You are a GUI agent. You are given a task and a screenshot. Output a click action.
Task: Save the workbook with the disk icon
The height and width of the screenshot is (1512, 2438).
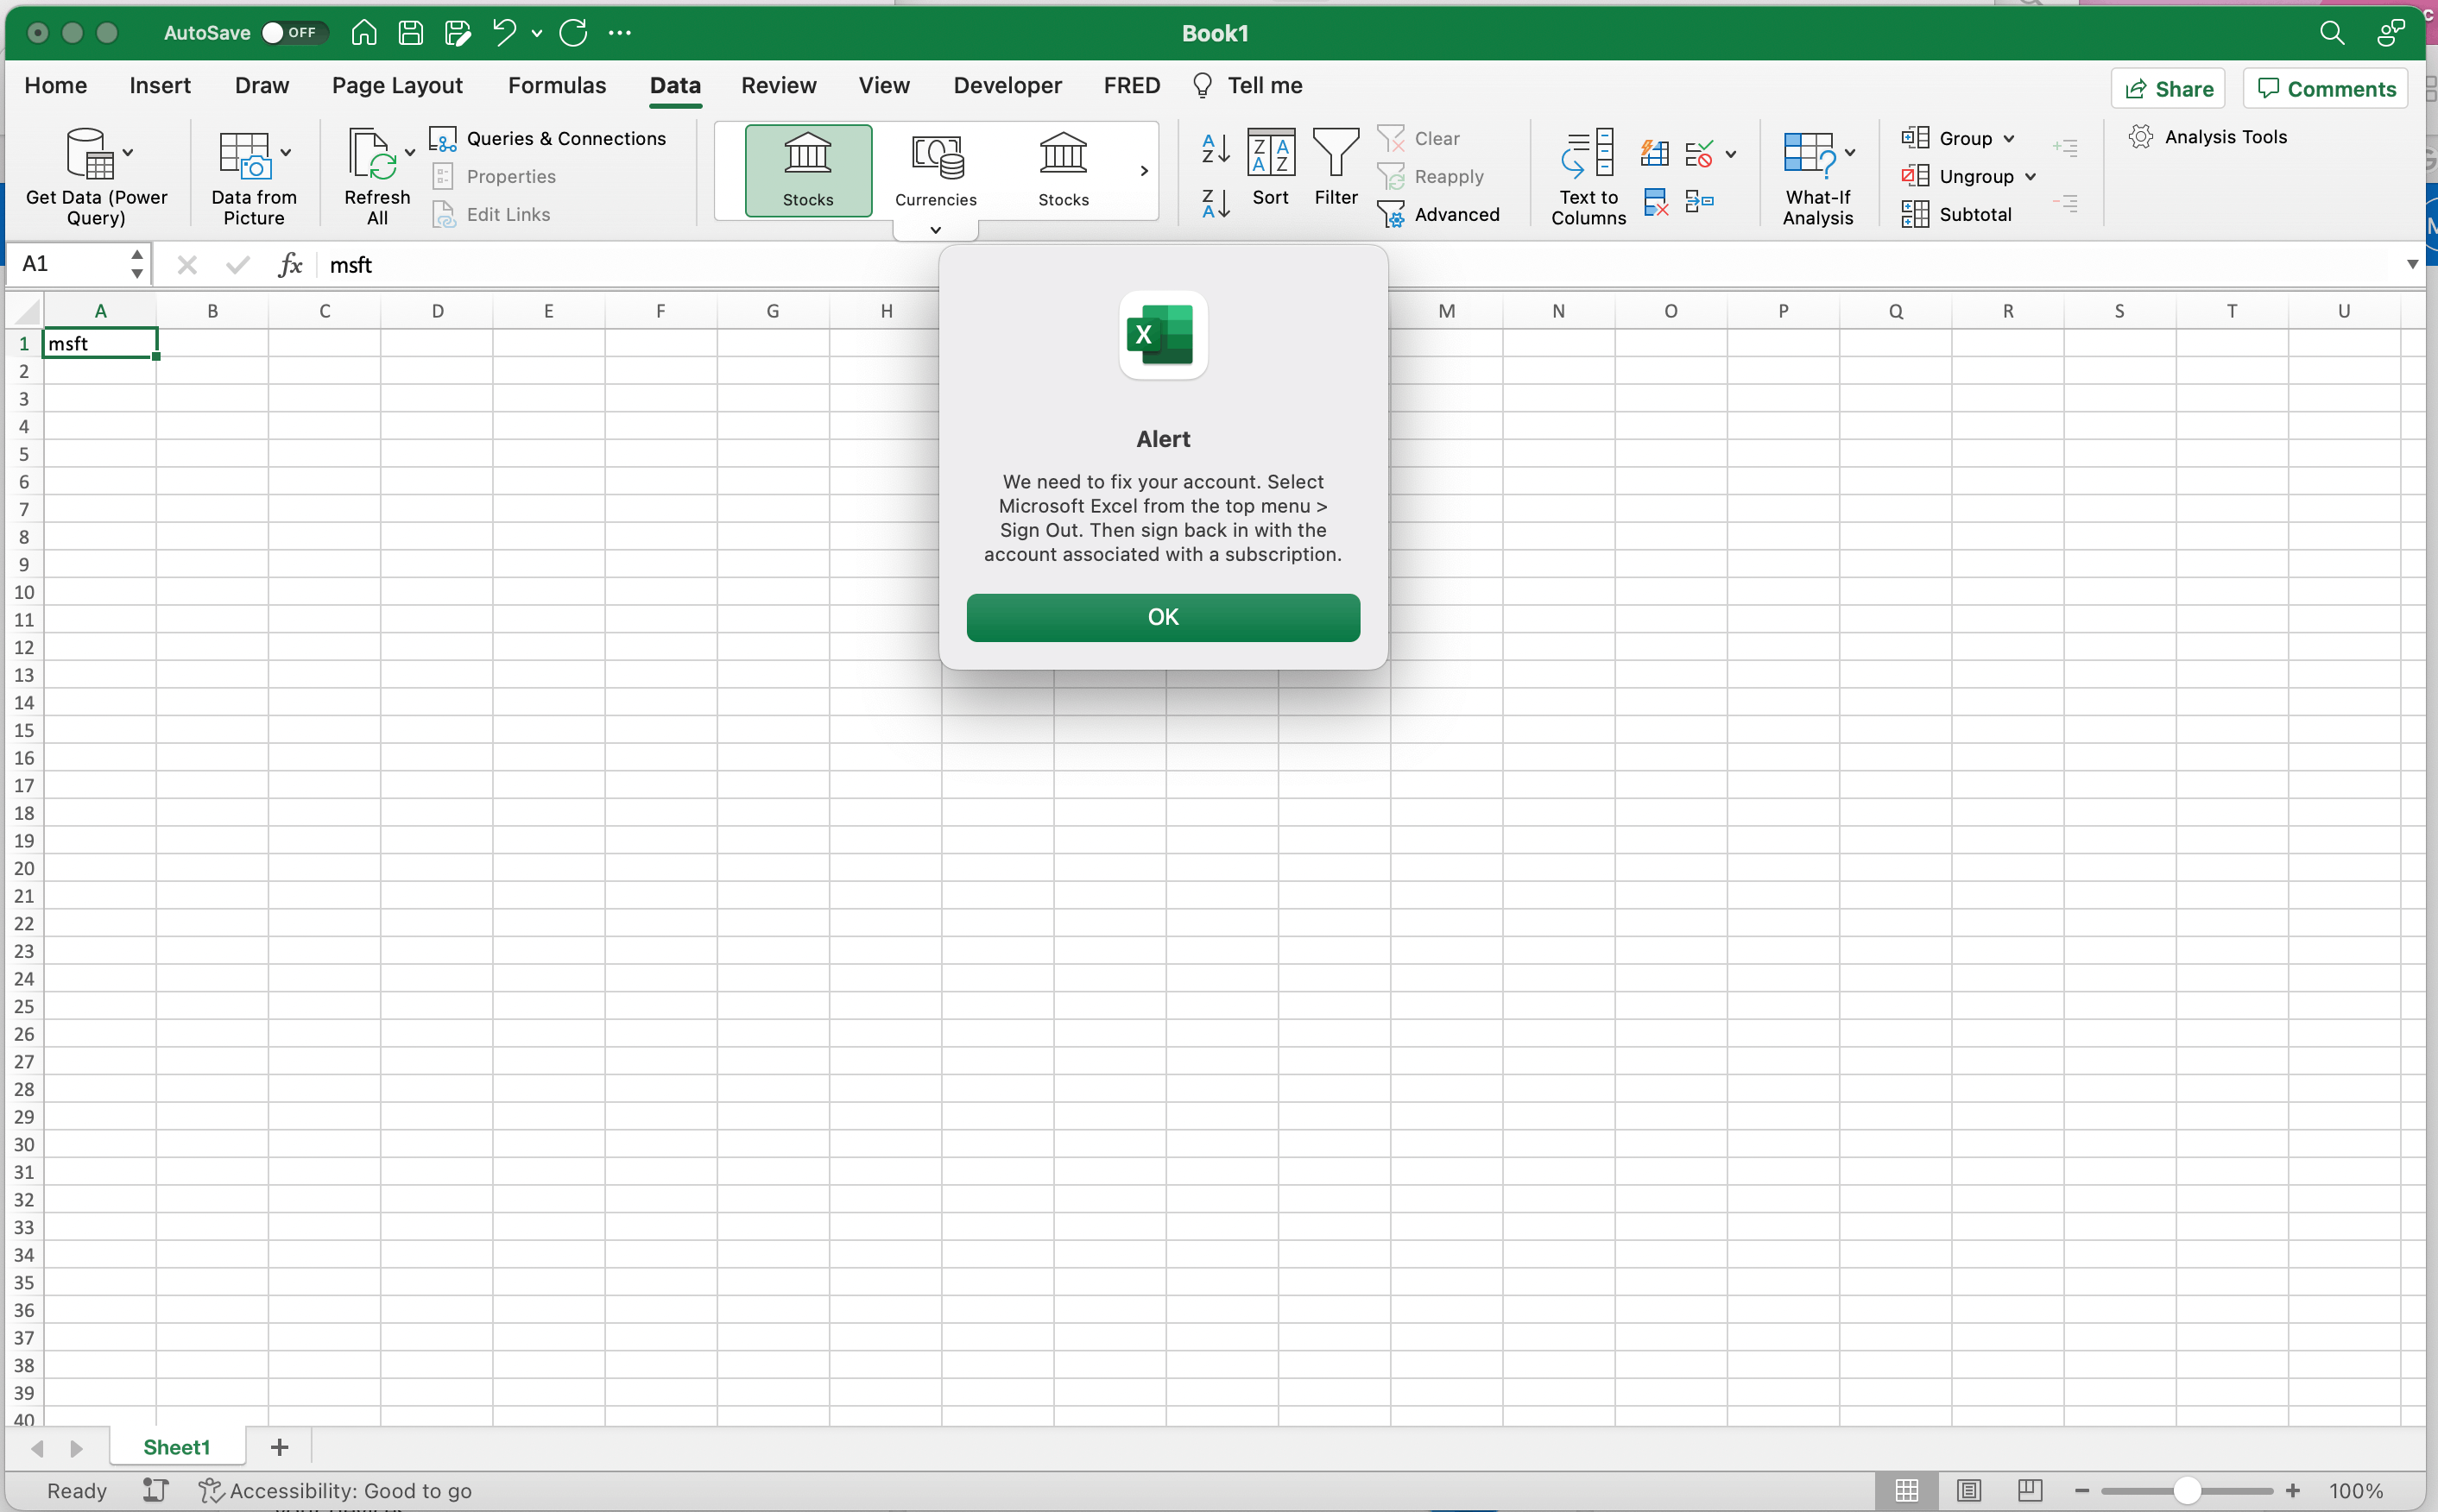click(x=410, y=32)
